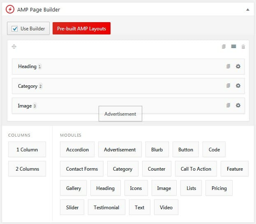Add the Counter module
This screenshot has width=256, height=224.
pyautogui.click(x=157, y=169)
